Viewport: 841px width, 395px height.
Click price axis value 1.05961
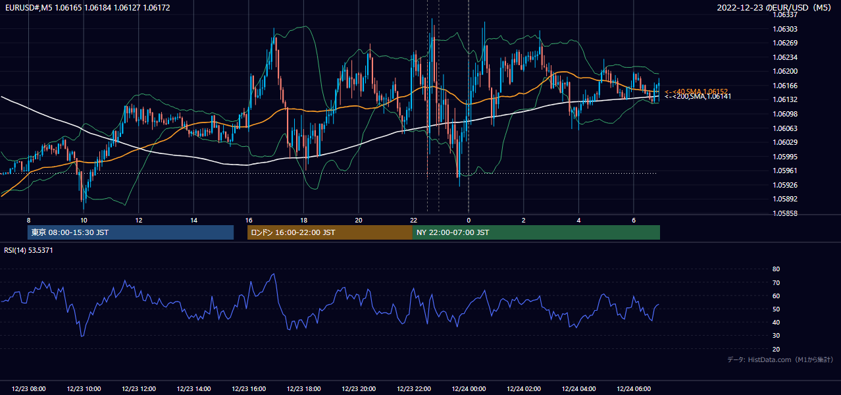tap(785, 171)
